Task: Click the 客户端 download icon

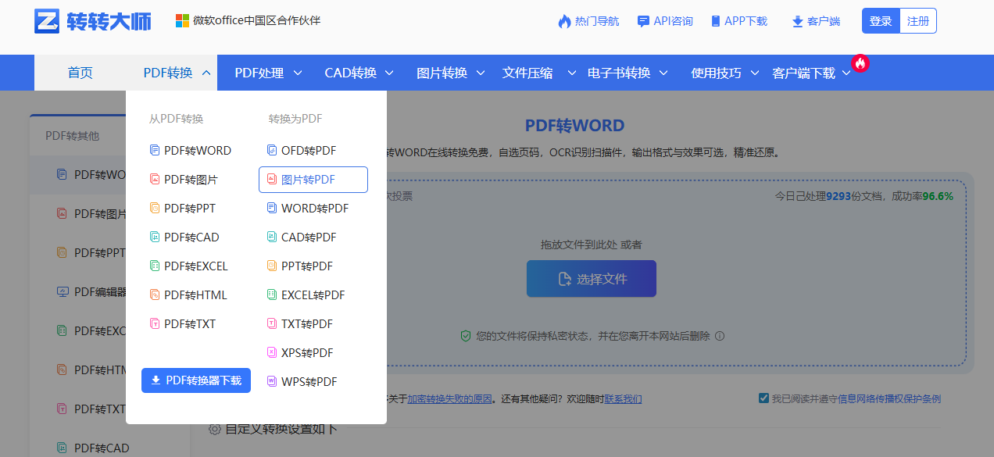Action: (x=798, y=22)
